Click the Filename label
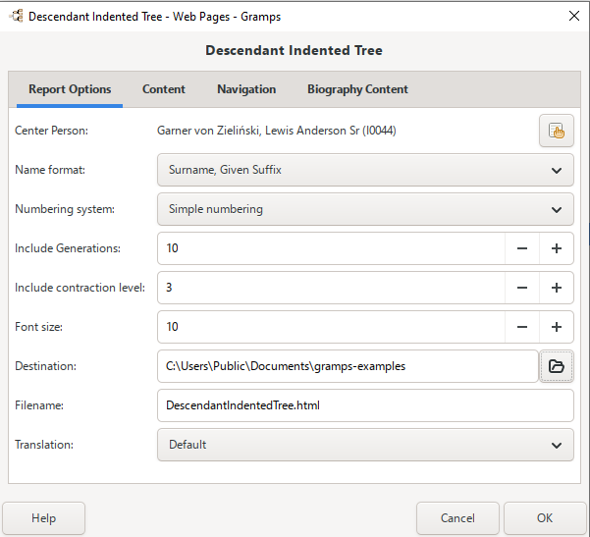 pyautogui.click(x=39, y=405)
